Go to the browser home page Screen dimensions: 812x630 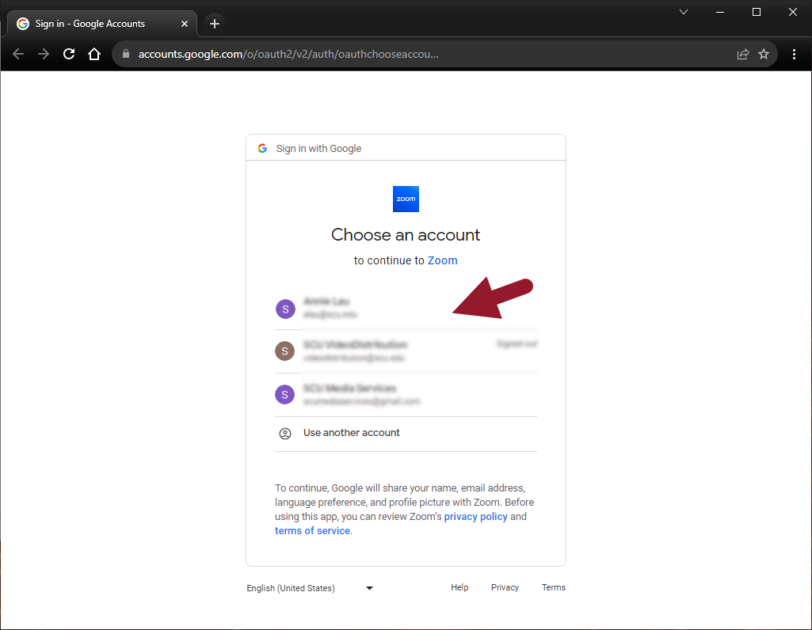[94, 55]
